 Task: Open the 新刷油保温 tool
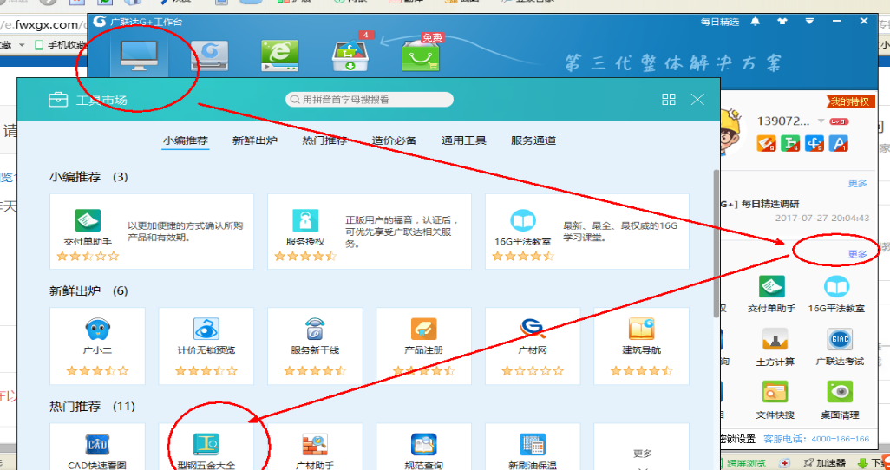point(533,447)
